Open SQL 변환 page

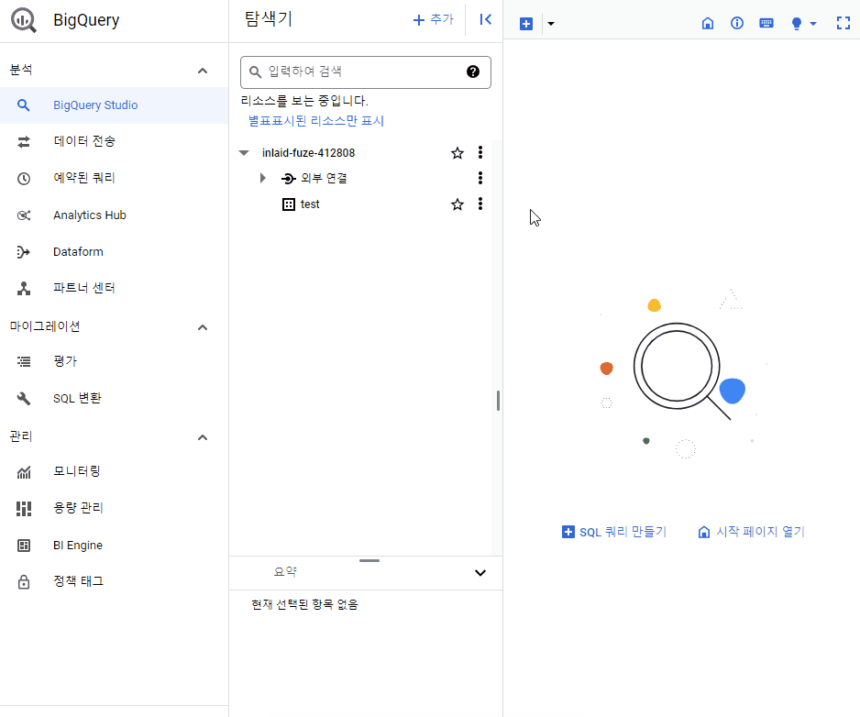point(114,398)
